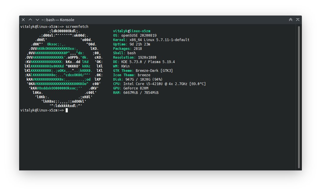Click the Shell value 'bash'
321x193 pixels.
[x=131, y=53]
